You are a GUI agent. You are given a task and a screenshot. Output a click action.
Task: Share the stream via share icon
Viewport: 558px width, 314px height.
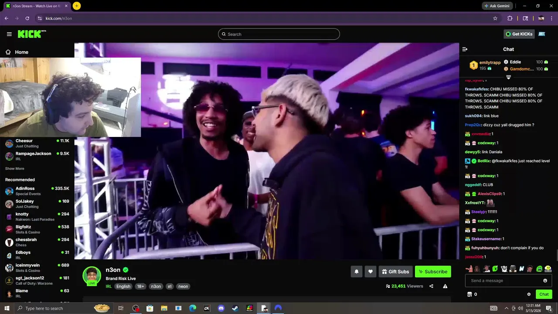[x=431, y=286]
